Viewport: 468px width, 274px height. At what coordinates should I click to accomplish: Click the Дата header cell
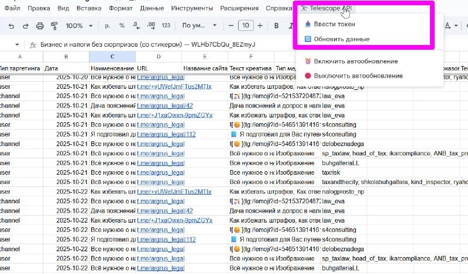click(66, 68)
